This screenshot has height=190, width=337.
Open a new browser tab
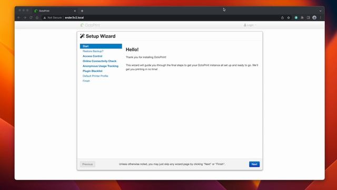pyautogui.click(x=82, y=11)
